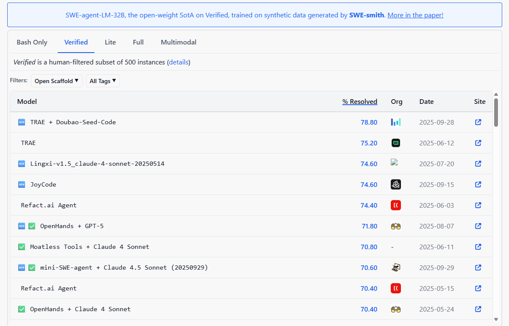Click the table's vertical scrollbar thumb

pos(496,112)
